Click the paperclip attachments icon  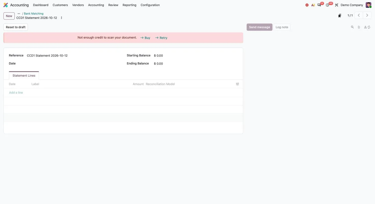359,27
